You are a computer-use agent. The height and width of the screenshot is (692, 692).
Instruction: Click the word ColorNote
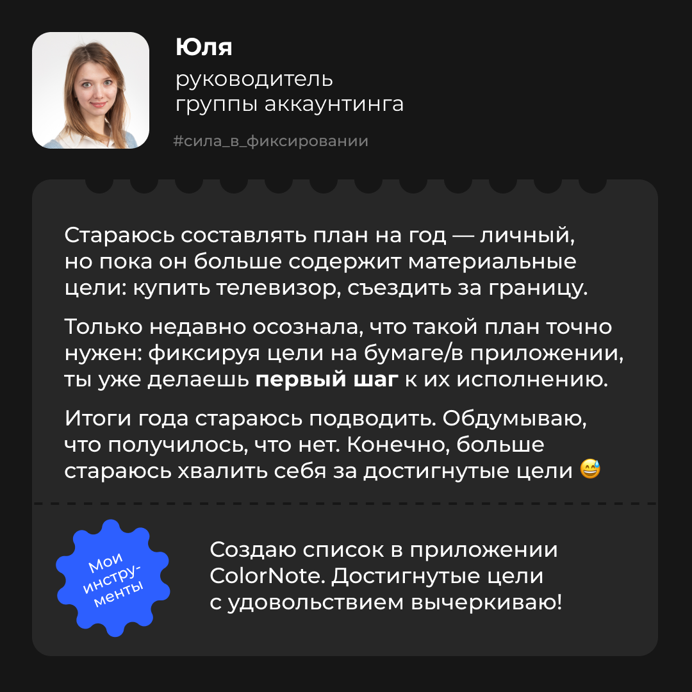click(267, 576)
